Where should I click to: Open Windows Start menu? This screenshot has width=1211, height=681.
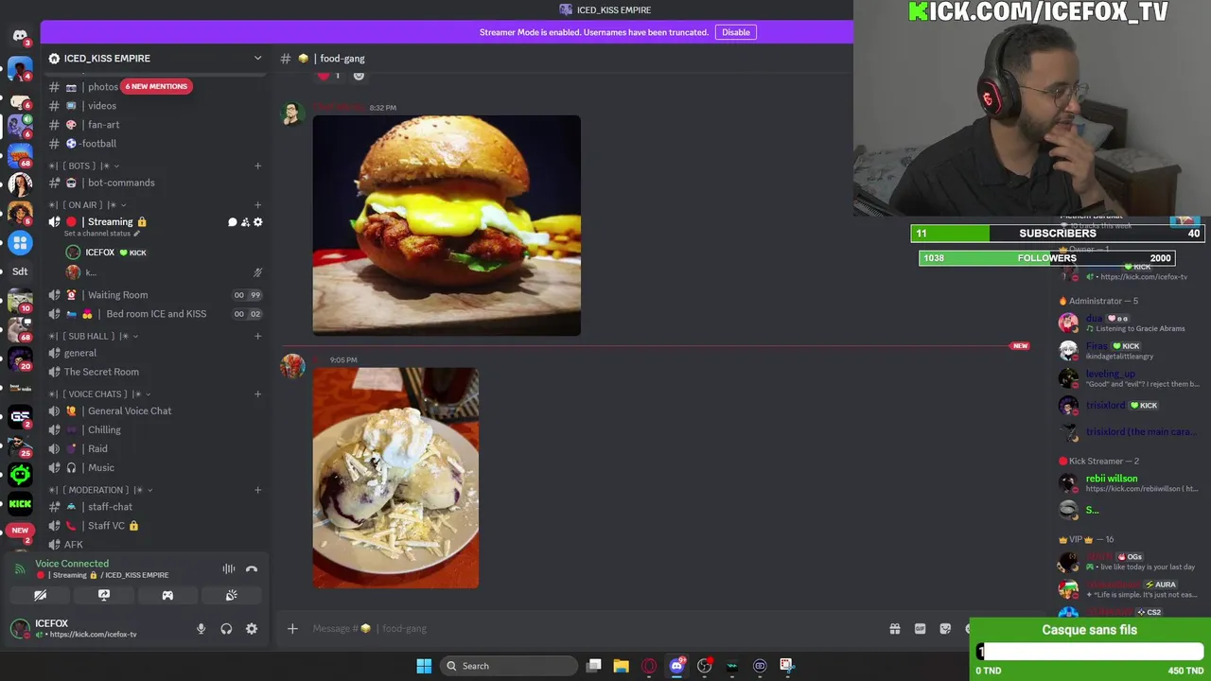point(424,666)
